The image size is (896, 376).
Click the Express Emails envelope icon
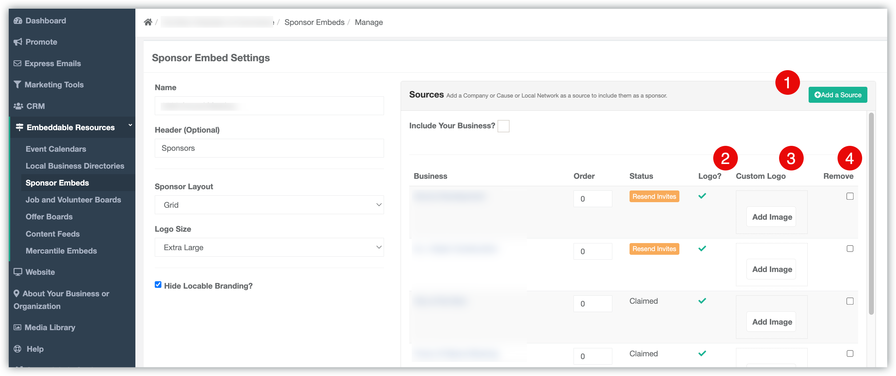(x=18, y=63)
